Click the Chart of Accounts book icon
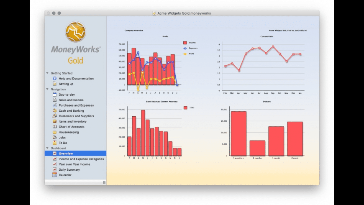 pos(54,127)
